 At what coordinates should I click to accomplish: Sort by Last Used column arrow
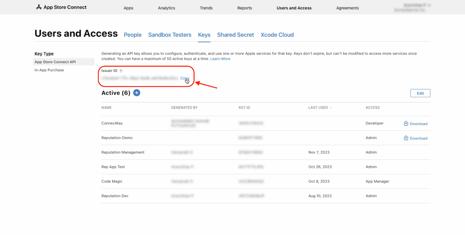331,108
